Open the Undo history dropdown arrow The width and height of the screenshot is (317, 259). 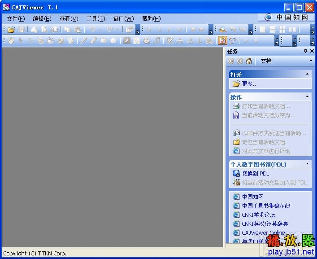point(100,30)
